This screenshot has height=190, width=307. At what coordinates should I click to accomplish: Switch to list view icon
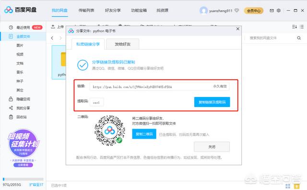click(x=302, y=27)
